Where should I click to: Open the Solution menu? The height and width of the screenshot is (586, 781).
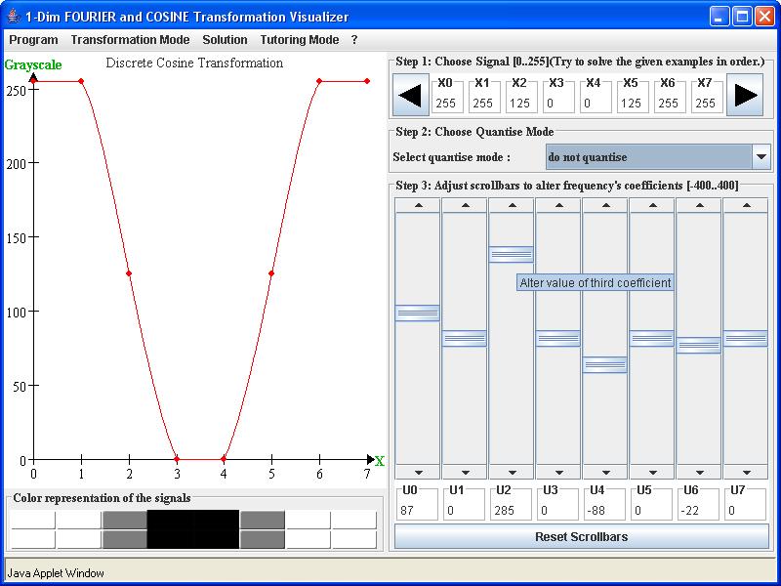click(x=225, y=40)
